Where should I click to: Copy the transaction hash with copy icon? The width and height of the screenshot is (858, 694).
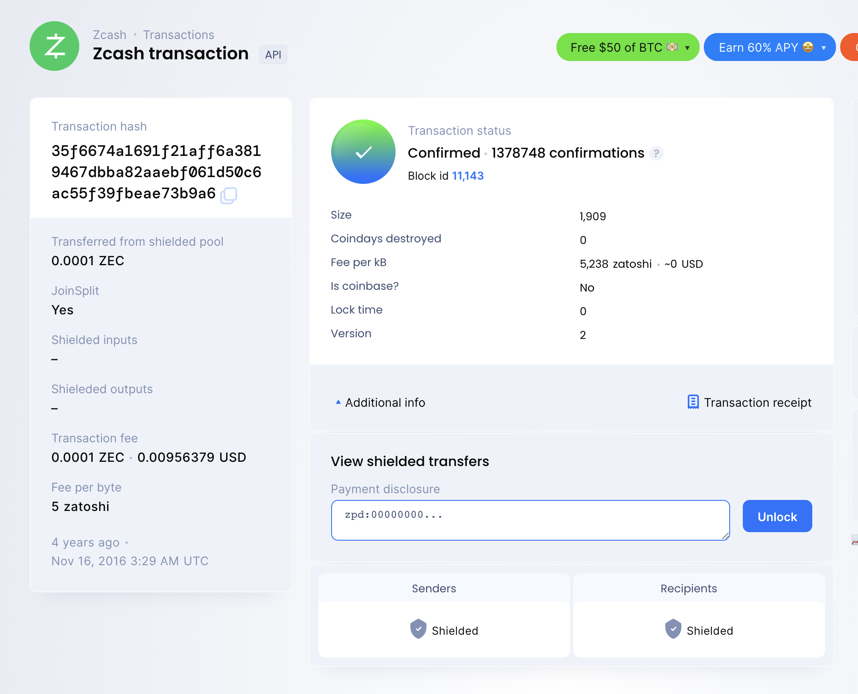(x=229, y=195)
